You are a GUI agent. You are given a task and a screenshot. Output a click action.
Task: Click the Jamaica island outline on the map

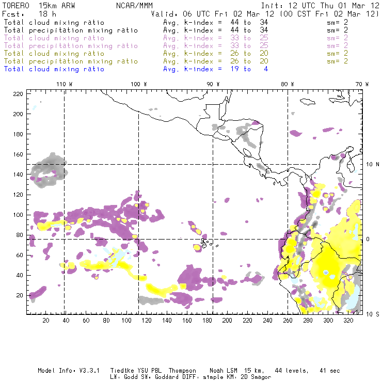click(308, 101)
